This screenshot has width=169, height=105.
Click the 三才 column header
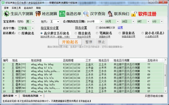pos(91,61)
